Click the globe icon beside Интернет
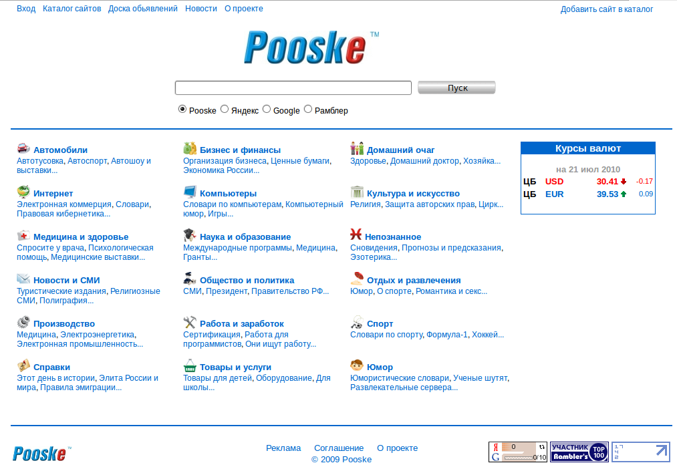 pos(23,191)
